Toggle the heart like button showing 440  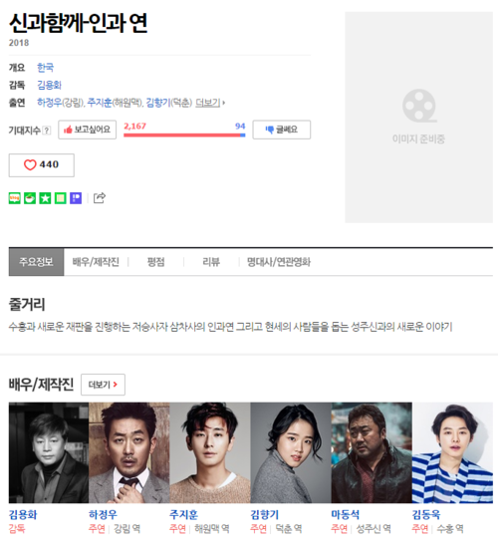(42, 165)
